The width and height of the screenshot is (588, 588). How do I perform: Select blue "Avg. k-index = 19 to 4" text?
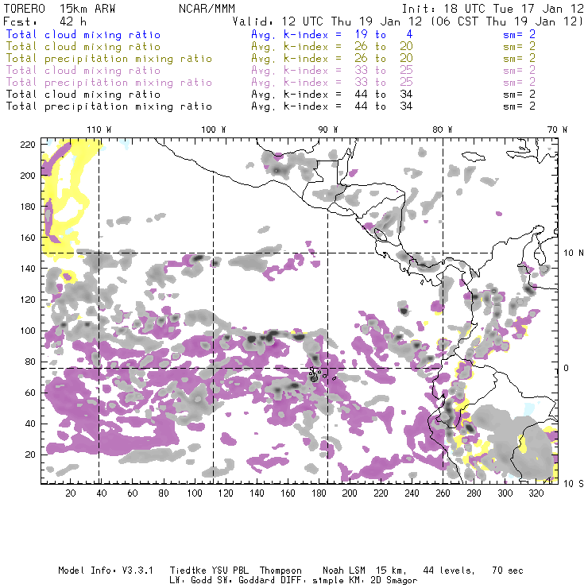(332, 34)
